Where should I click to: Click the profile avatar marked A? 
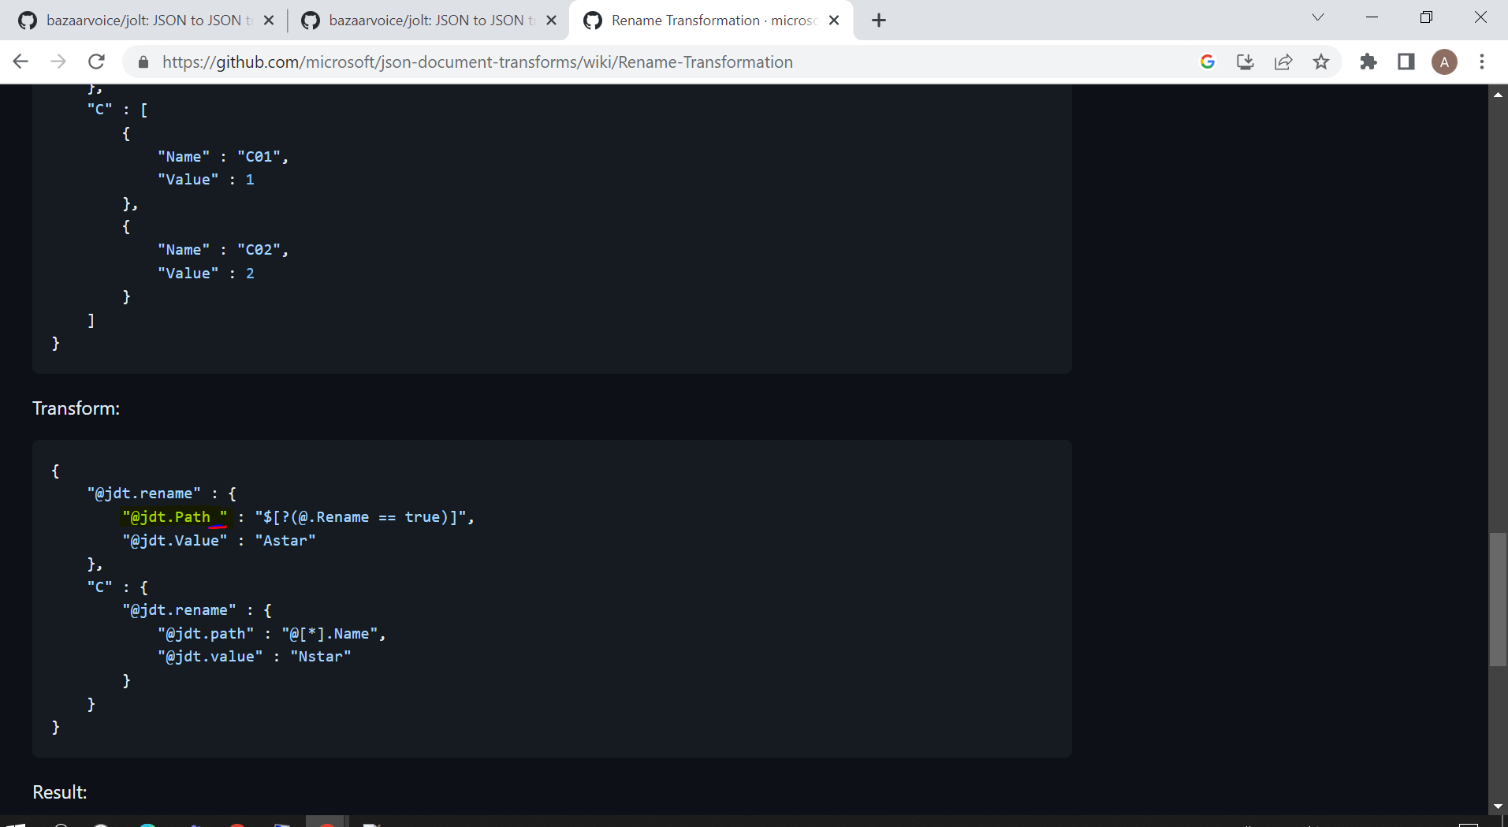tap(1445, 61)
